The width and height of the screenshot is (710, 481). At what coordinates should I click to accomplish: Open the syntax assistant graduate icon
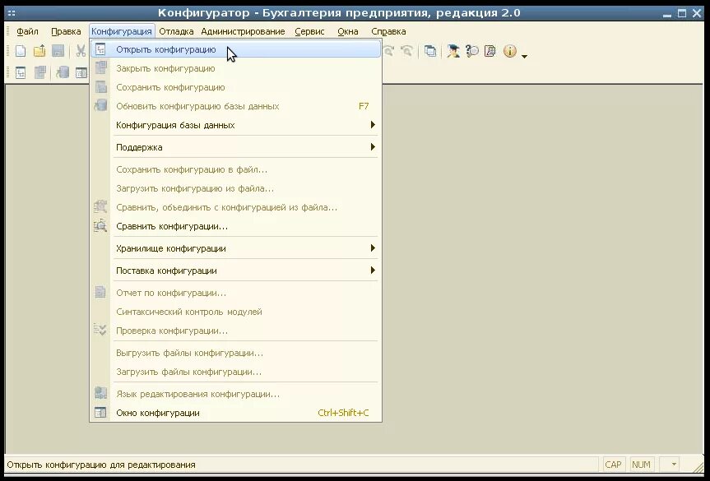(452, 51)
